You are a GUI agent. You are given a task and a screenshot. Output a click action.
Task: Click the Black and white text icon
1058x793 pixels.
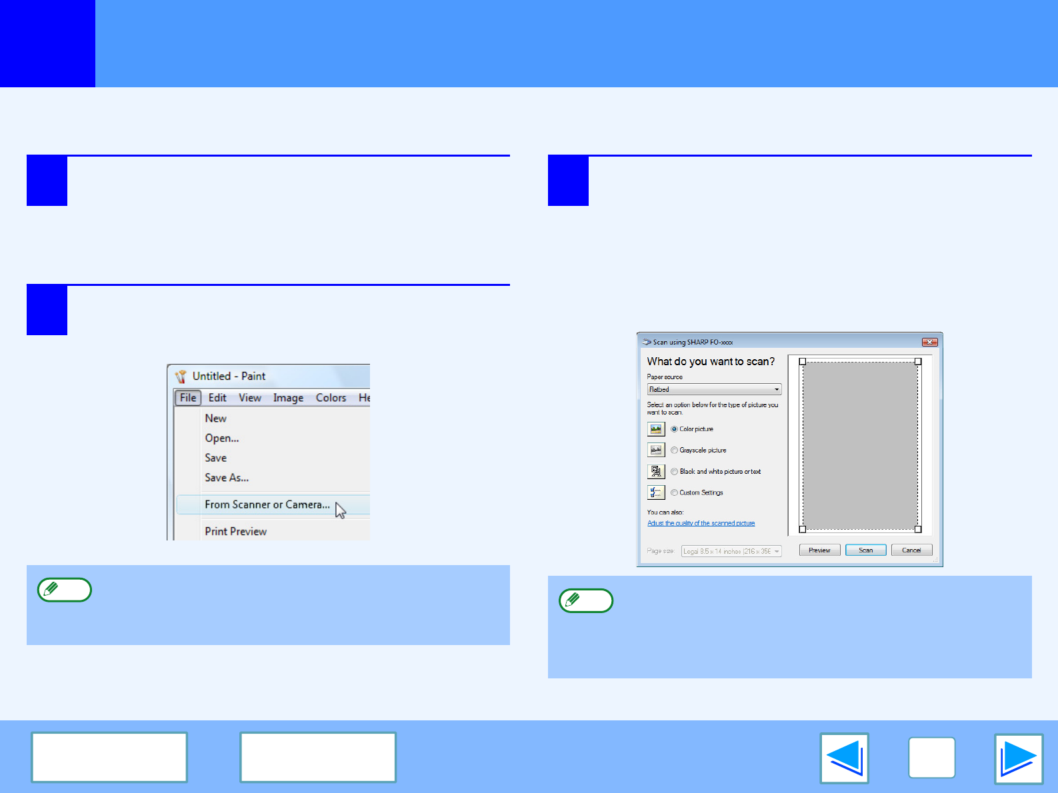(656, 472)
